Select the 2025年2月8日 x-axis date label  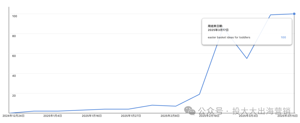point(170,116)
